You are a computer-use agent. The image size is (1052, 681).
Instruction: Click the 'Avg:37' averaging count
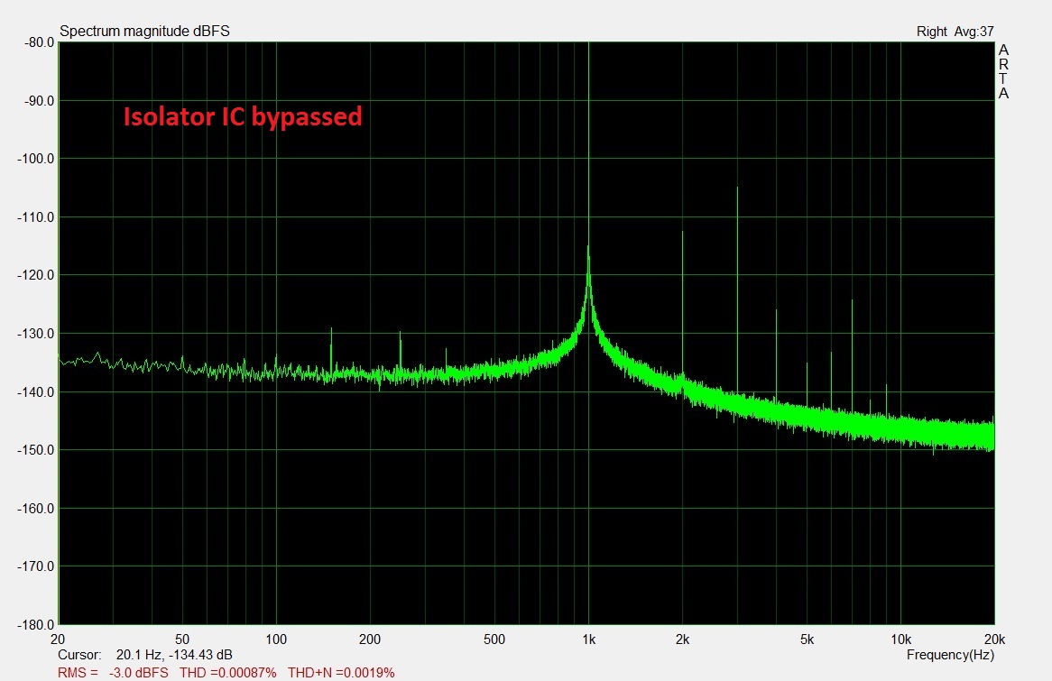[x=974, y=32]
